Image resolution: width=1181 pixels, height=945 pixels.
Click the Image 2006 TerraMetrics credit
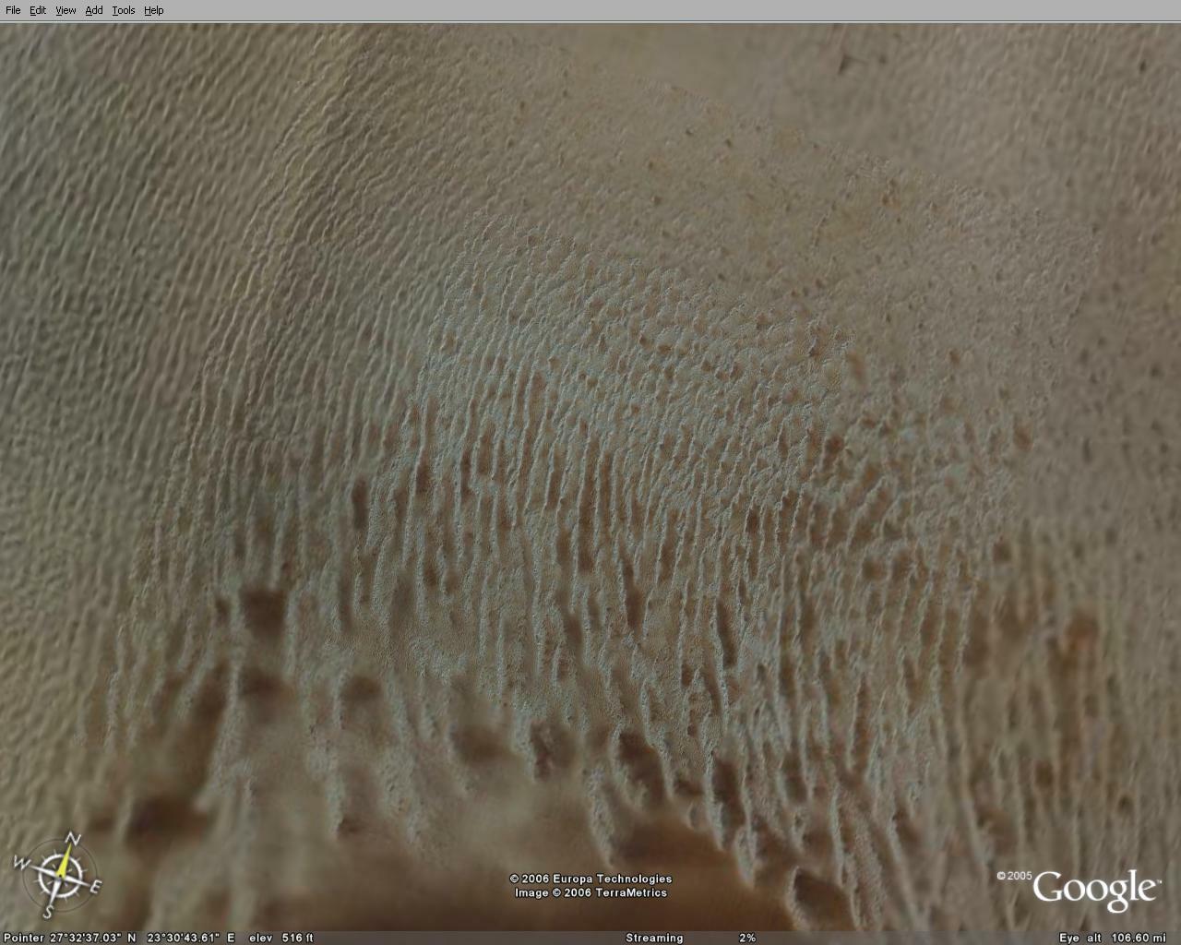[590, 892]
